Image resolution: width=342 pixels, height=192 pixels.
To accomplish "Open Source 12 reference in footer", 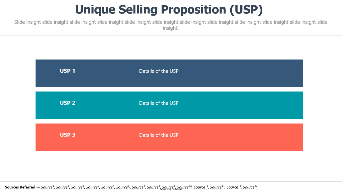I will pyautogui.click(x=217, y=187).
